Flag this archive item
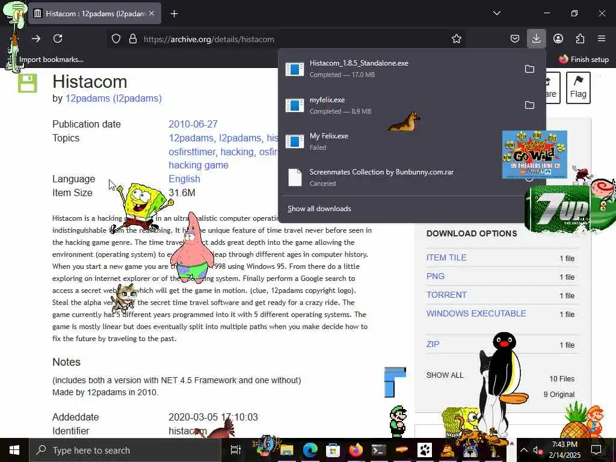The height and width of the screenshot is (462, 616). click(x=578, y=88)
